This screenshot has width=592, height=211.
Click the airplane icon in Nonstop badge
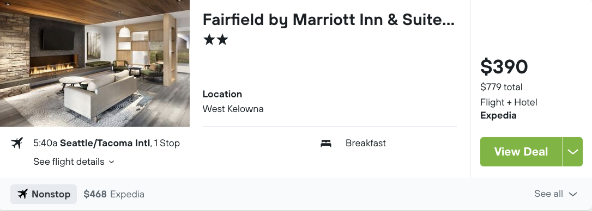pos(23,194)
